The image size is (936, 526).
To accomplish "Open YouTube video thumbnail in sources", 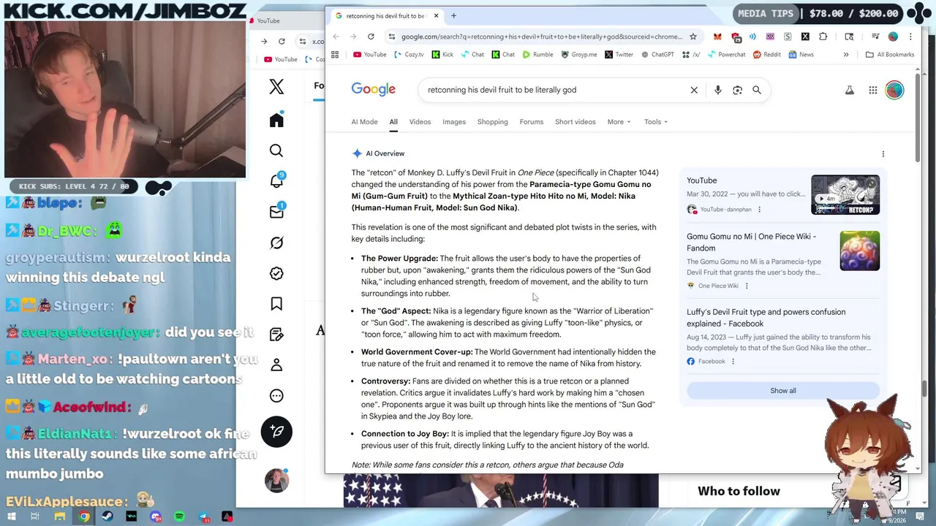I will click(x=845, y=194).
